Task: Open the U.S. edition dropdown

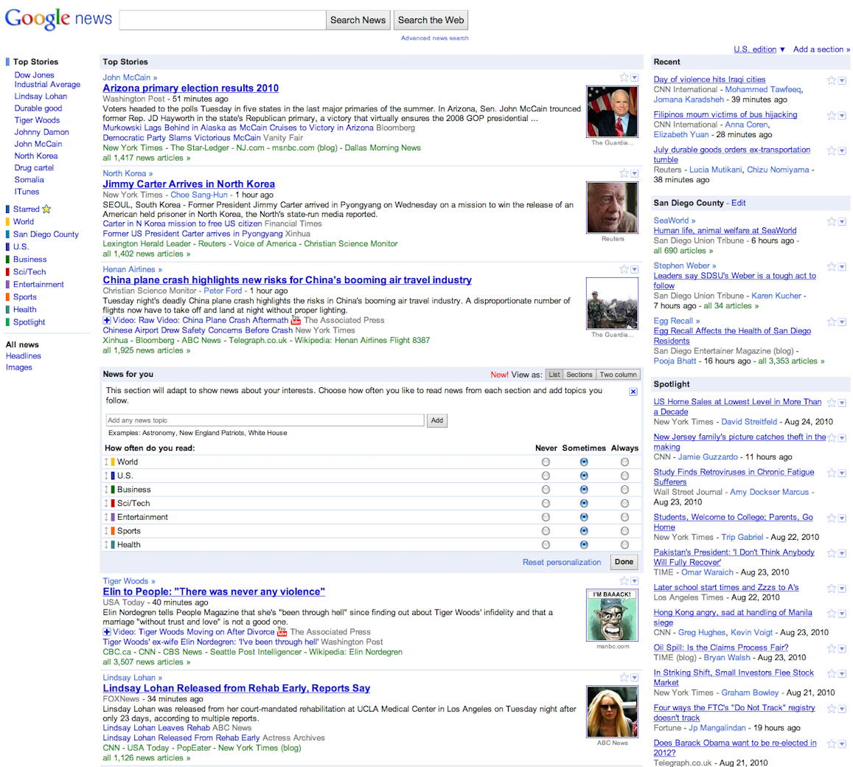Action: point(759,49)
